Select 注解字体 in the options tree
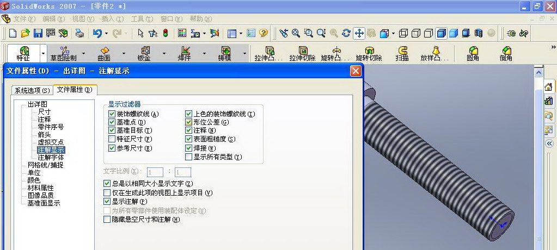 (51, 157)
